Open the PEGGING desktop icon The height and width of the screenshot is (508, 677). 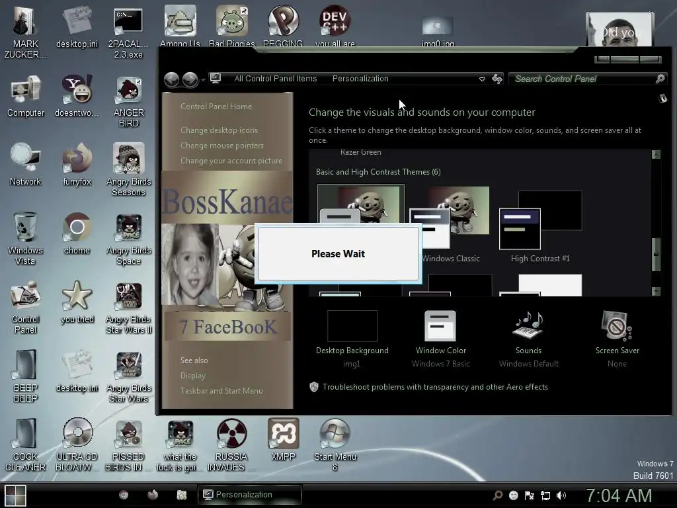pyautogui.click(x=283, y=26)
